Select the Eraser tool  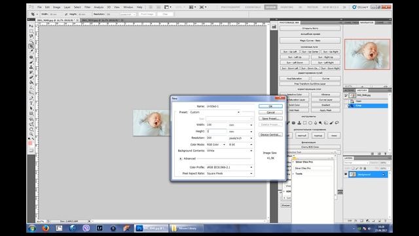31,77
